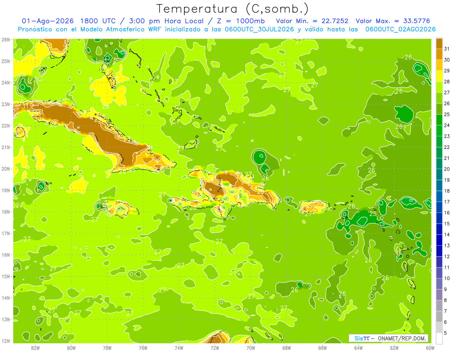Click the '19N' latitude axis label

[6, 190]
